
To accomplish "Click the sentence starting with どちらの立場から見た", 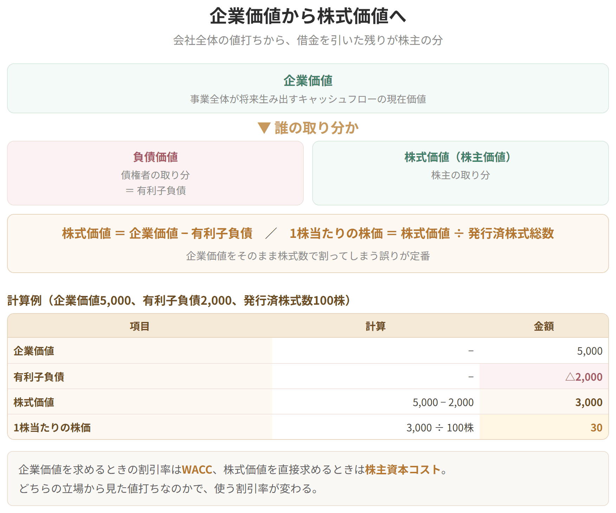I will click(168, 488).
